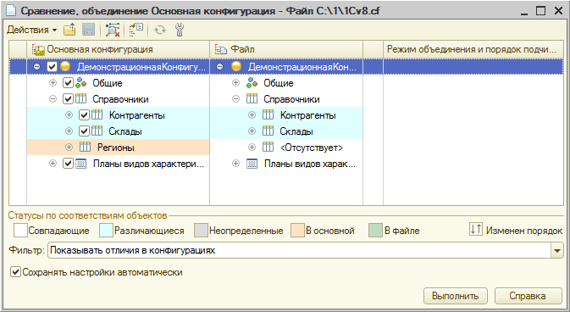Click Общие icon in file column
570x312 pixels.
point(252,83)
